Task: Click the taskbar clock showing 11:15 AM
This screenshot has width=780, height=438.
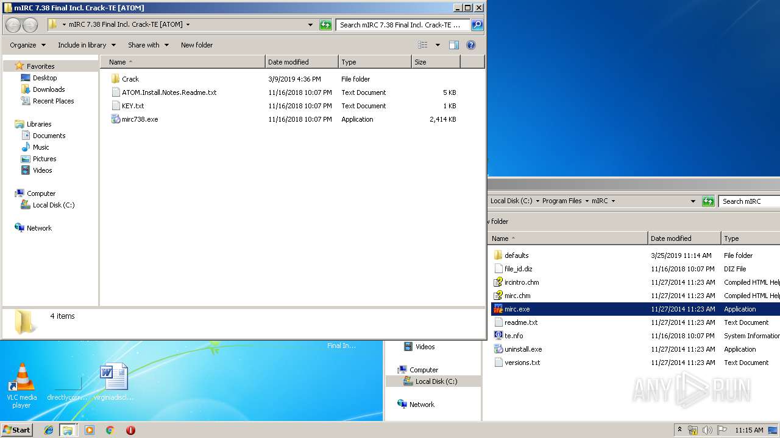Action: click(x=749, y=430)
